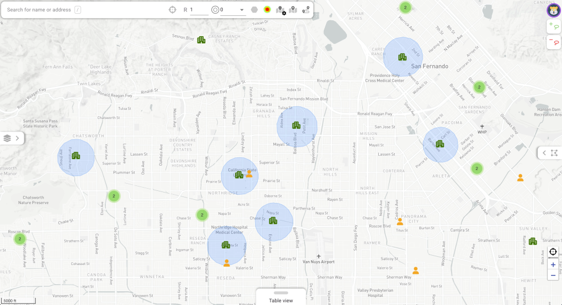
Task: Click the radius R value field
Action: tap(199, 10)
